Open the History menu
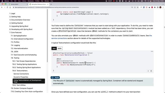The height and width of the screenshot is (93, 165). [24, 1]
